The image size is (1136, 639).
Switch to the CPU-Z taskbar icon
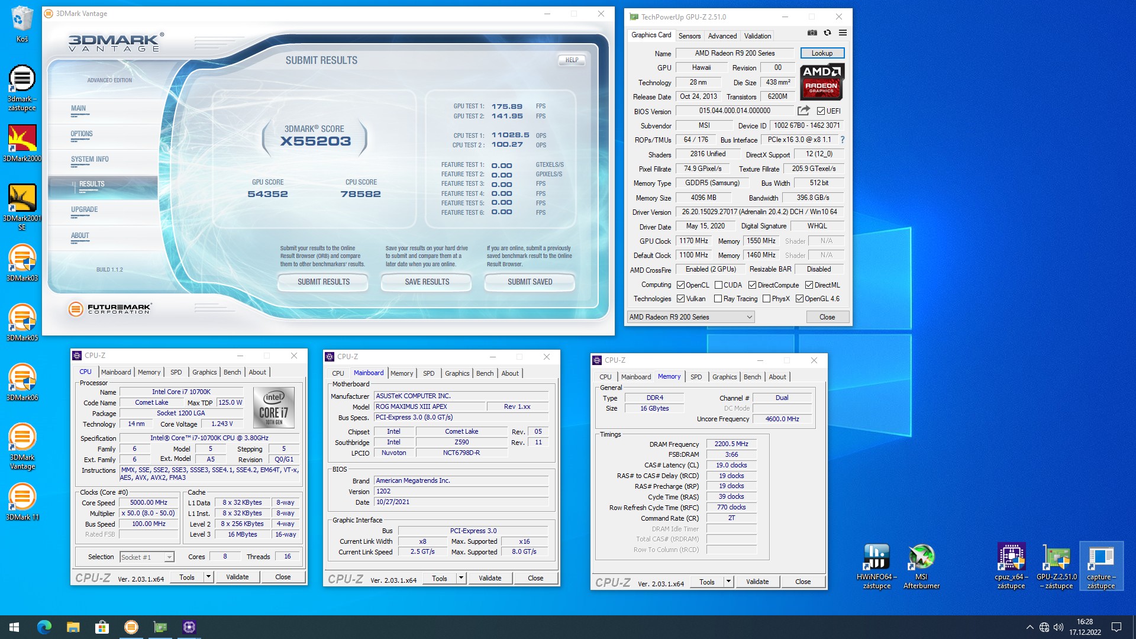click(189, 627)
